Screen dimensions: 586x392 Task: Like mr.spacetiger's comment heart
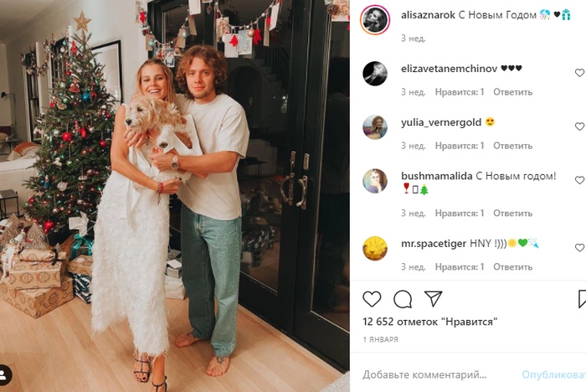(x=579, y=248)
